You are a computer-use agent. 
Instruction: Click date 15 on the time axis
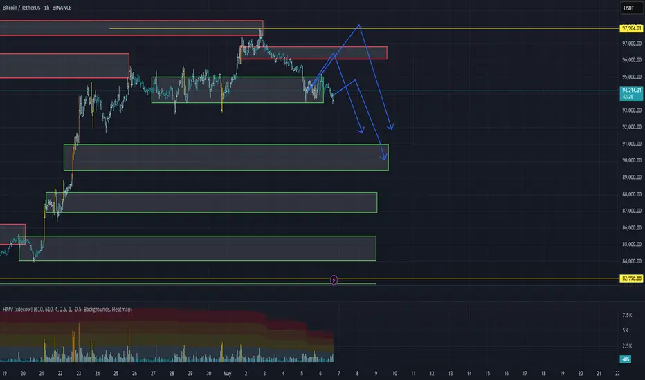click(487, 373)
